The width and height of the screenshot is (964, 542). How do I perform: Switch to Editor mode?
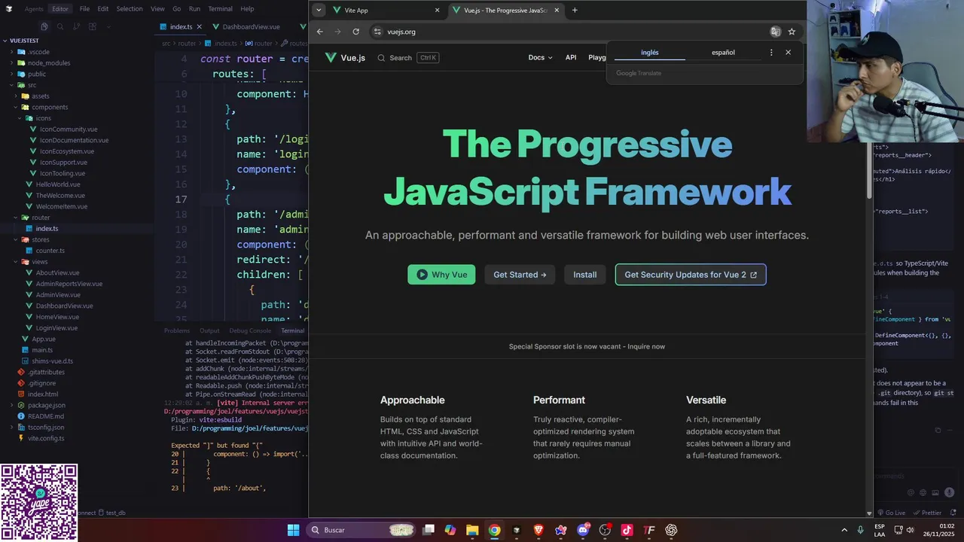coord(60,9)
